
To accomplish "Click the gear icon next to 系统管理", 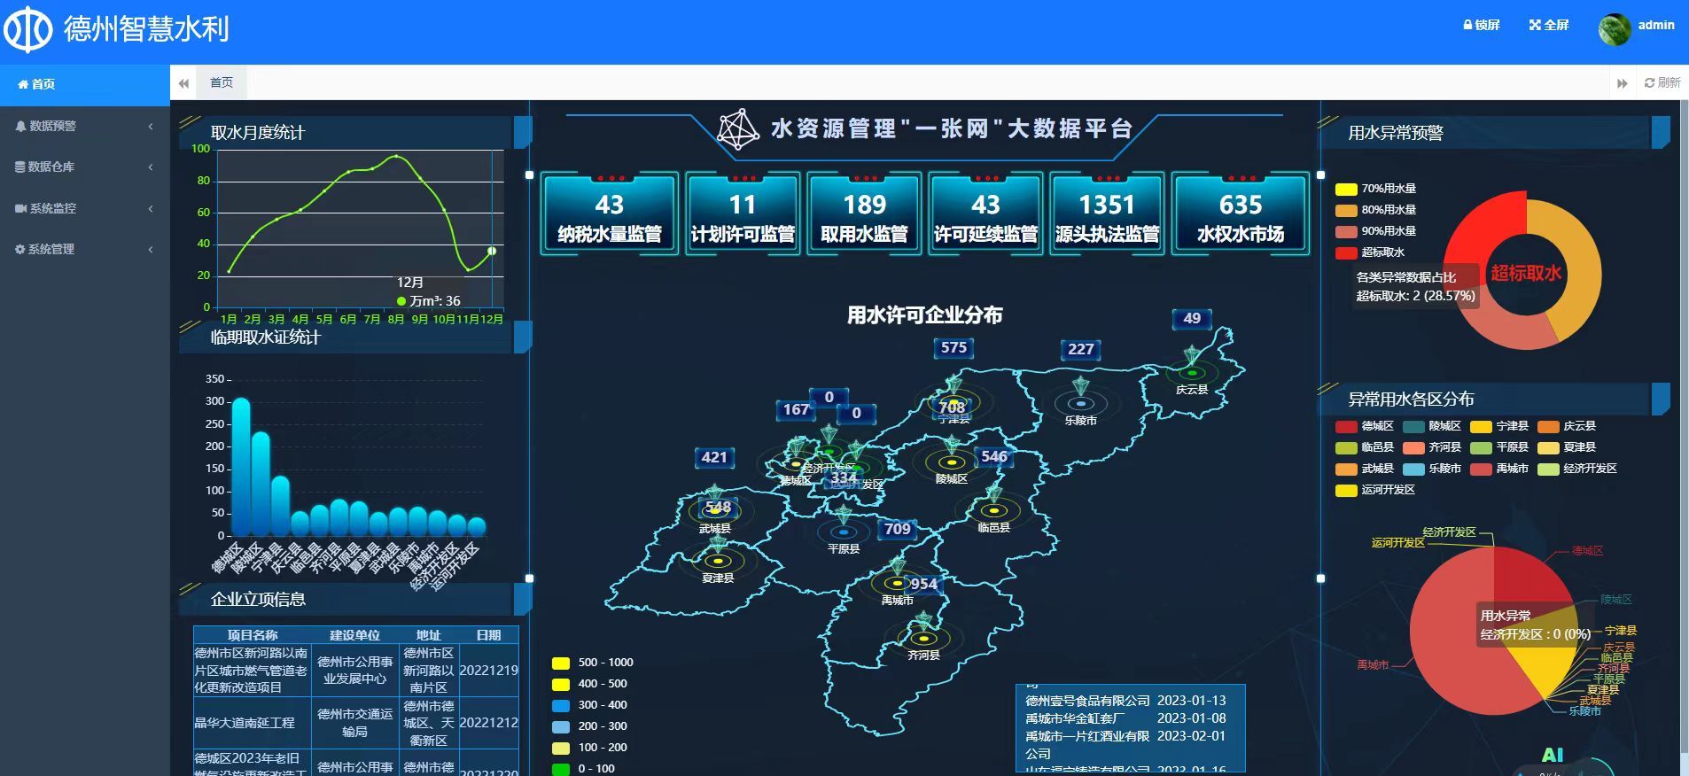I will point(19,249).
